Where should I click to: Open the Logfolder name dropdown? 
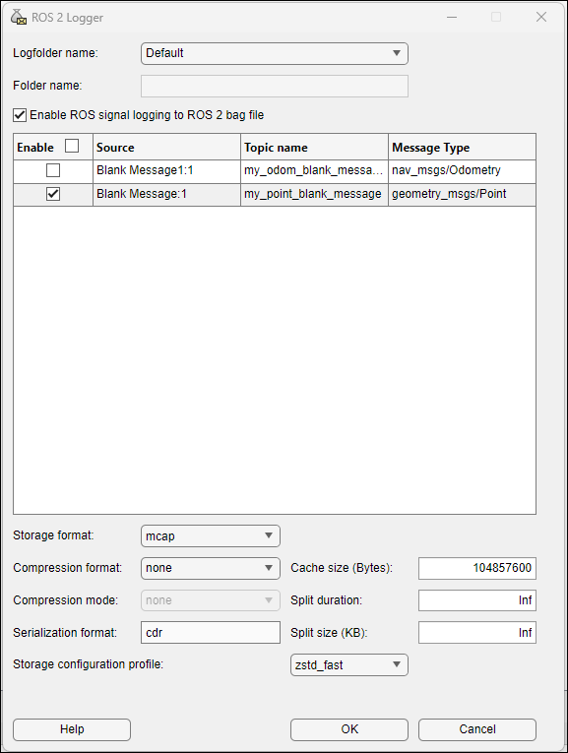coord(275,53)
